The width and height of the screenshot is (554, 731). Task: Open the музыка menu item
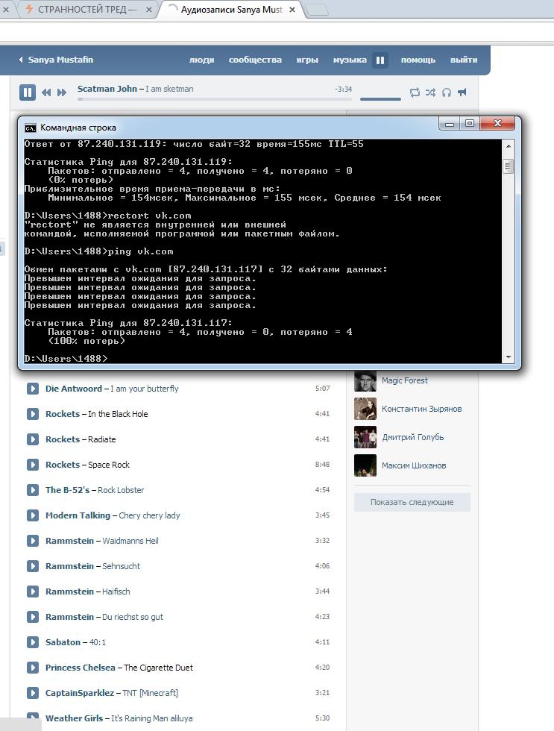(x=350, y=60)
